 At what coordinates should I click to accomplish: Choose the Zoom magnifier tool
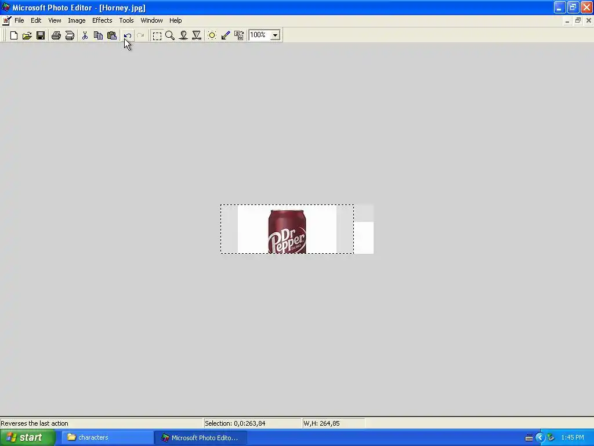[170, 35]
